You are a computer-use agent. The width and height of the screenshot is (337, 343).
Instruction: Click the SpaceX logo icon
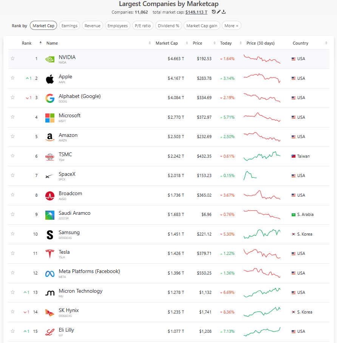tap(50, 176)
